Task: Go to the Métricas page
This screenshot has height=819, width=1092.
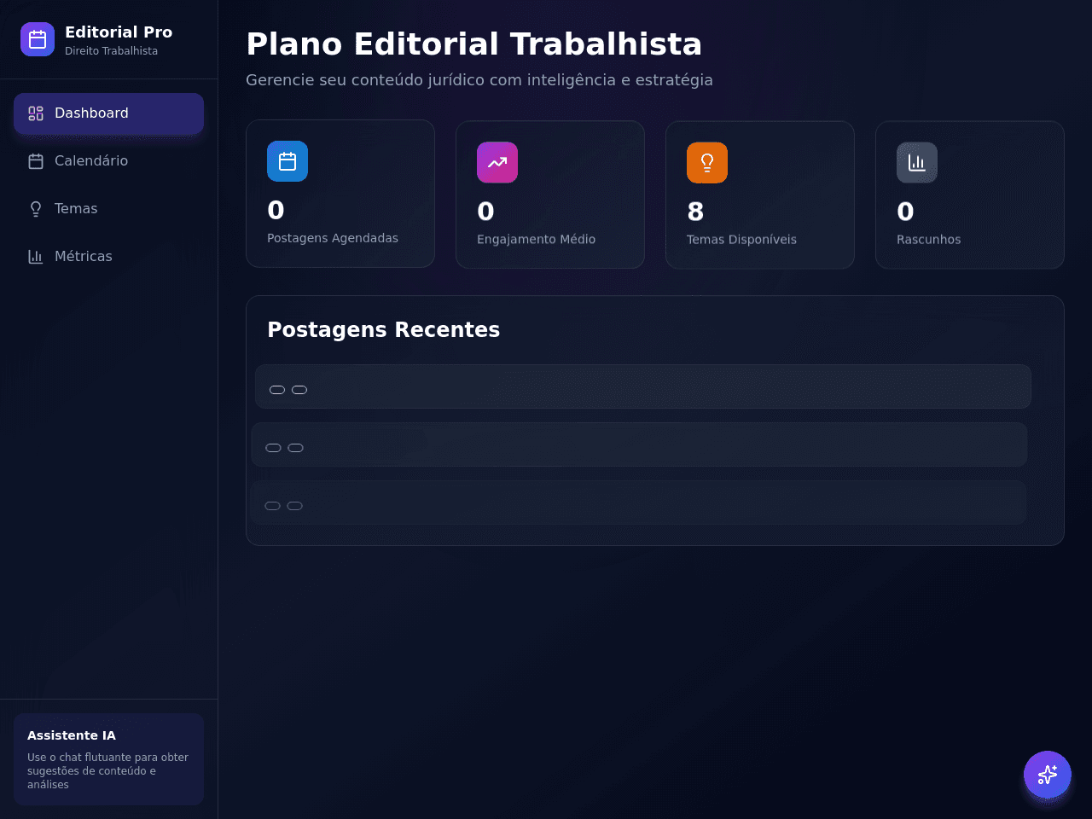Action: (x=108, y=257)
